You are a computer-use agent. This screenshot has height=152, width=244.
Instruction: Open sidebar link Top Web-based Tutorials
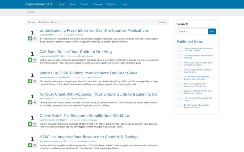pyautogui.click(x=196, y=106)
